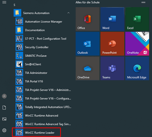Launch 'TIA Projekt-Server V16 – Administr...' text
The width and height of the screenshot is (152, 137).
[48, 90]
